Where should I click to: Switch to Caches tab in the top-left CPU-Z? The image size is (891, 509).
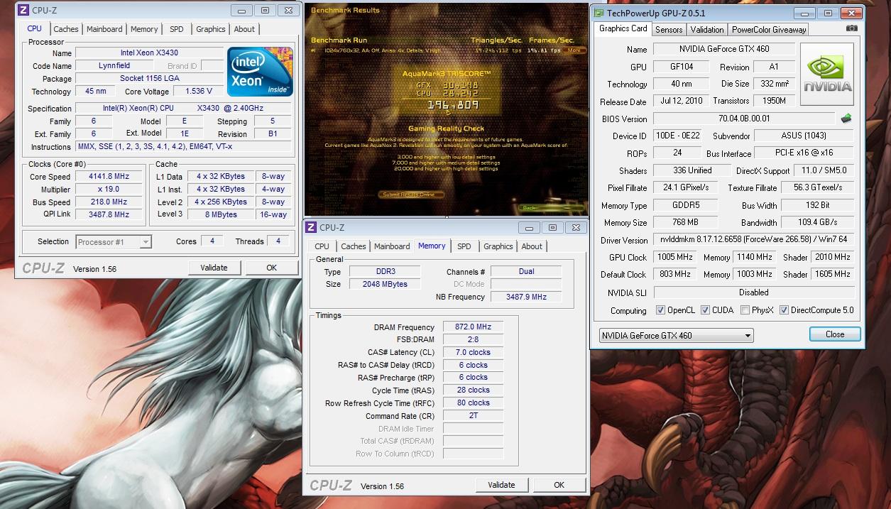(x=66, y=29)
